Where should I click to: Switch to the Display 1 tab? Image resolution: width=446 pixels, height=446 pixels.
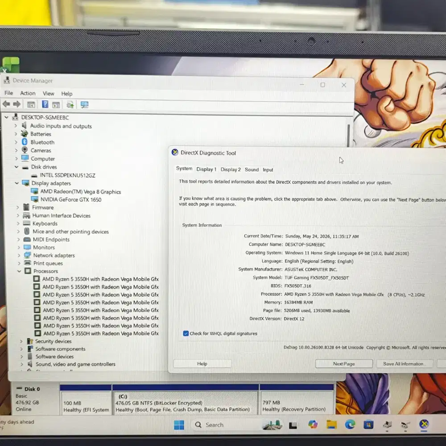click(x=206, y=169)
